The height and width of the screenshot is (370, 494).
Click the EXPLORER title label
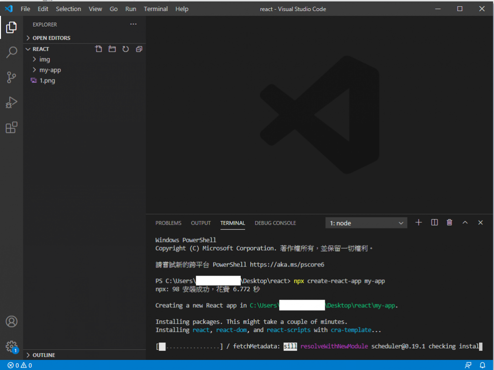(45, 25)
